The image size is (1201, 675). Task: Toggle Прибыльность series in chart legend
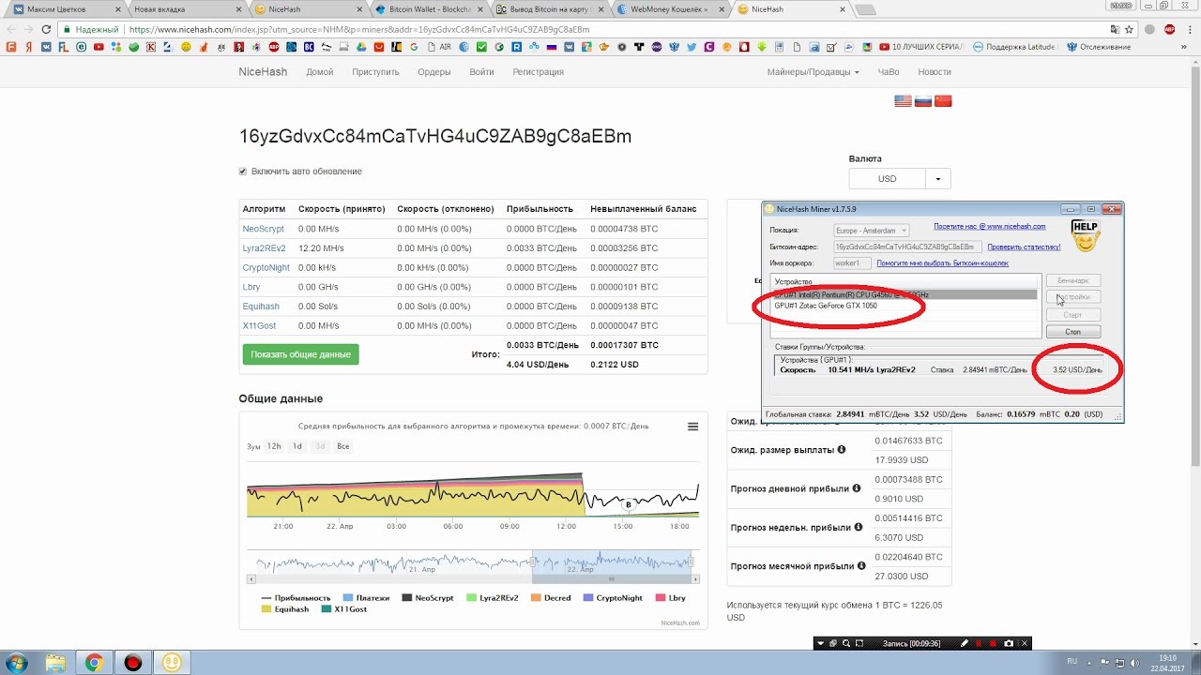coord(296,597)
